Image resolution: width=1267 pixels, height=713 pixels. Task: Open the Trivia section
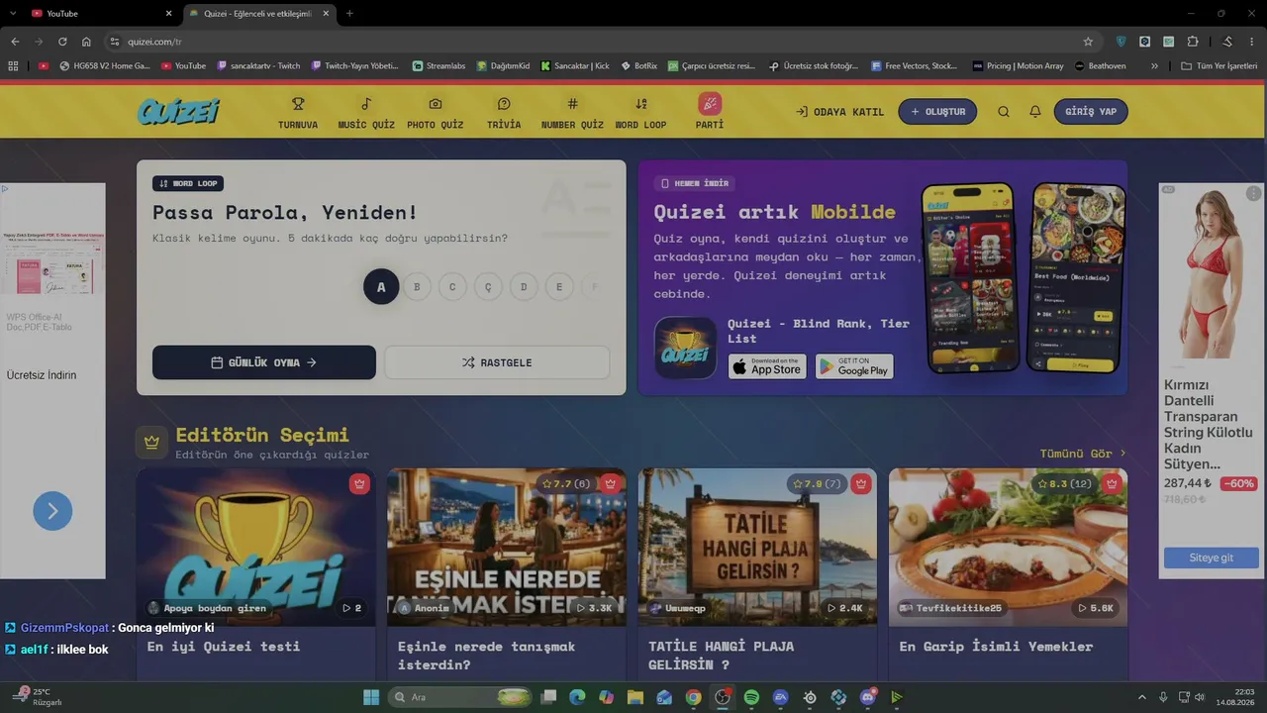coord(504,112)
